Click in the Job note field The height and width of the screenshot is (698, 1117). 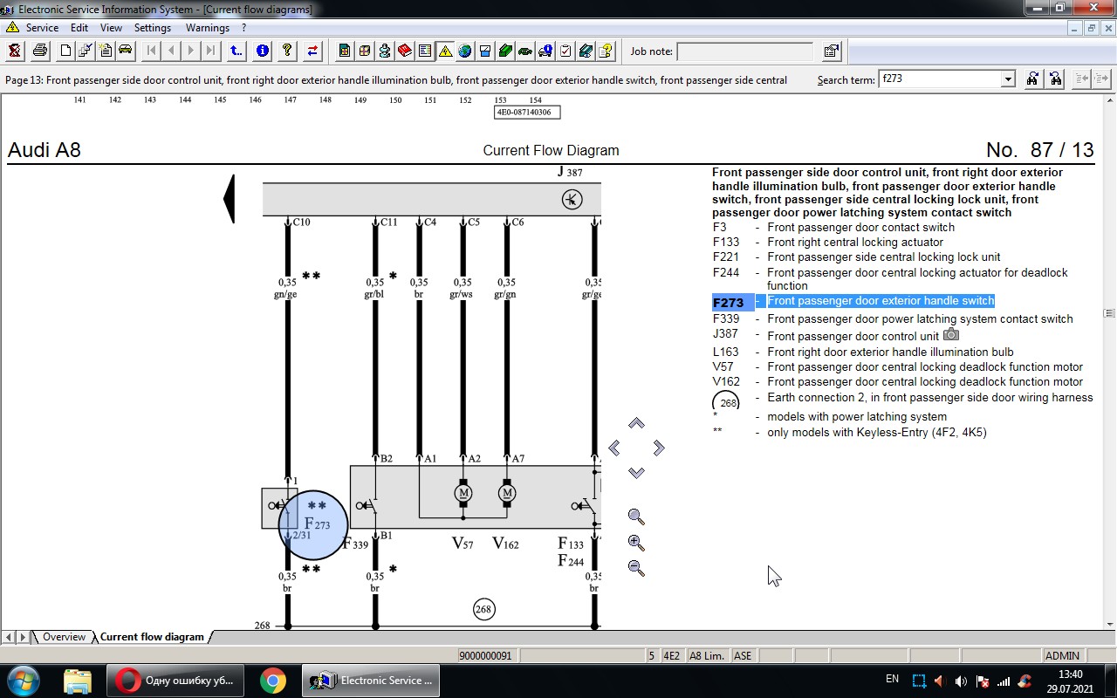[744, 51]
